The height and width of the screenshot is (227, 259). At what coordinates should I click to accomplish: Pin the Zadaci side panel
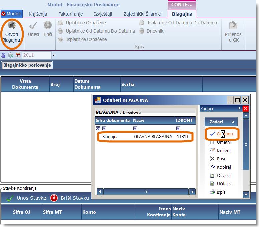click(x=239, y=109)
